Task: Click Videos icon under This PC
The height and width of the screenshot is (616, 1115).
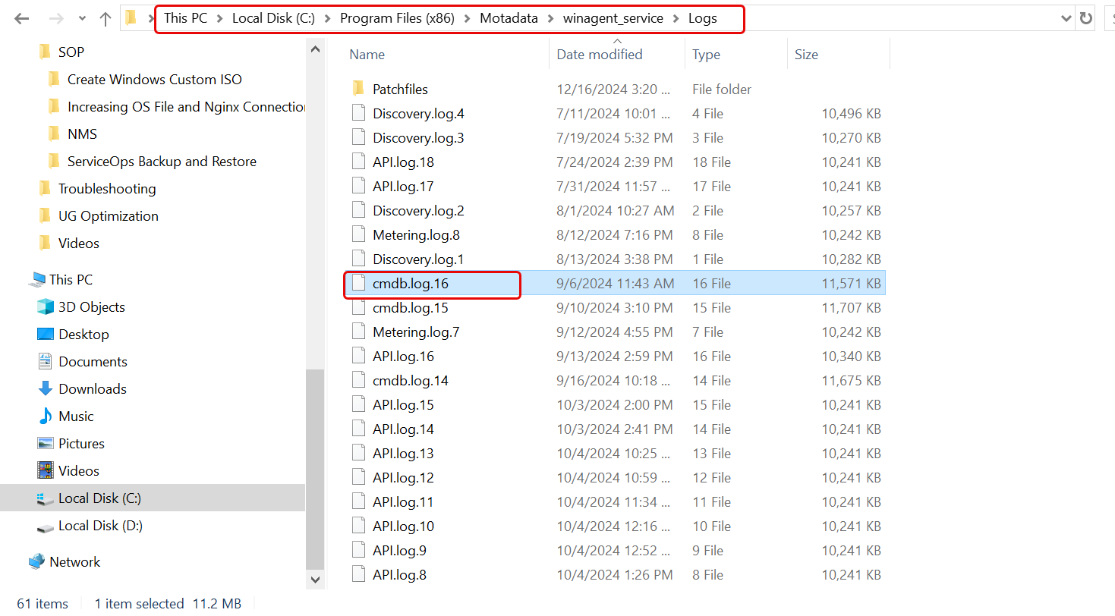Action: tap(46, 471)
